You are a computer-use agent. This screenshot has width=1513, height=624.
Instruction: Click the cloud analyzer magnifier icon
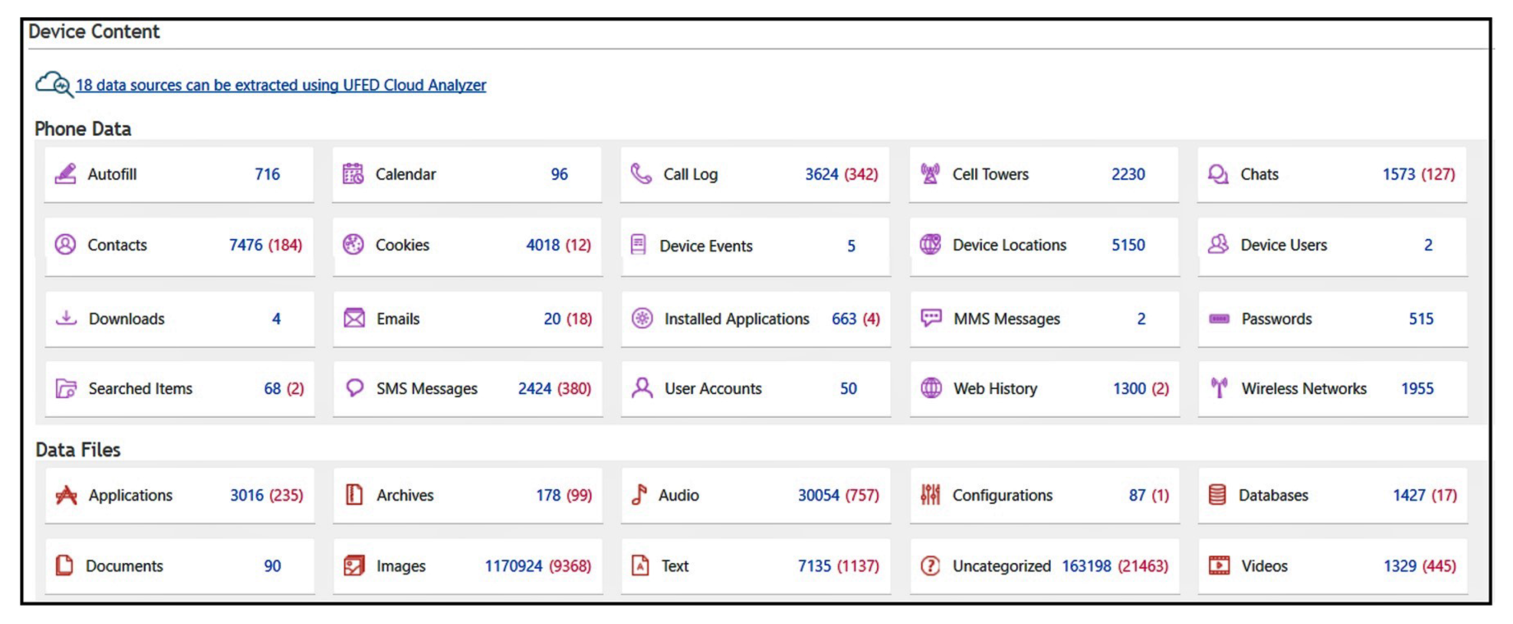(54, 85)
